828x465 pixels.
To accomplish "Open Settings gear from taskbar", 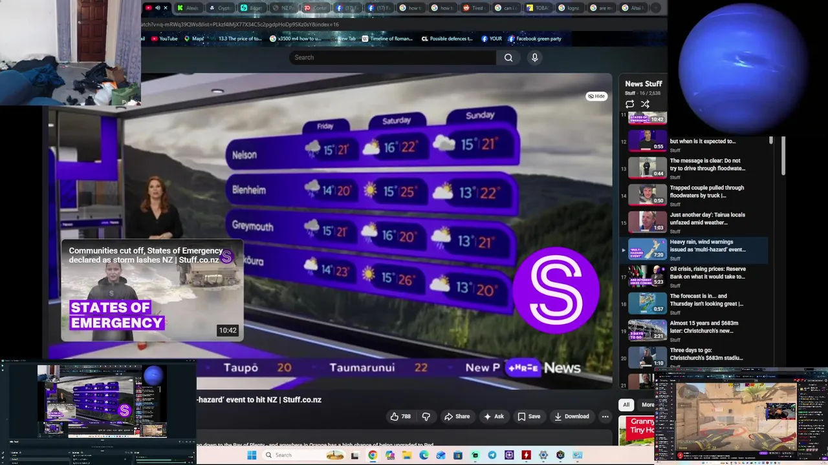I will point(543,455).
